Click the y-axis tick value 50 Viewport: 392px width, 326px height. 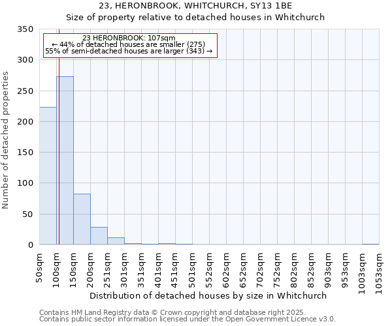coord(28,214)
